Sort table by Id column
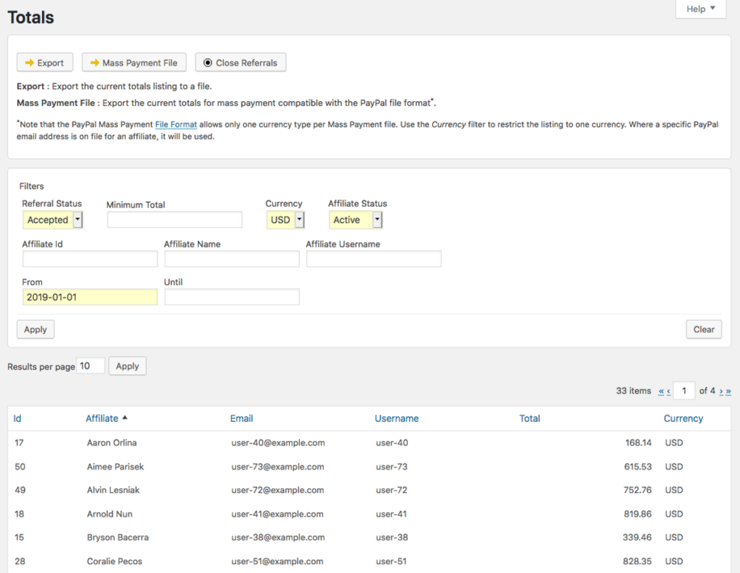Image resolution: width=740 pixels, height=573 pixels. pyautogui.click(x=17, y=418)
